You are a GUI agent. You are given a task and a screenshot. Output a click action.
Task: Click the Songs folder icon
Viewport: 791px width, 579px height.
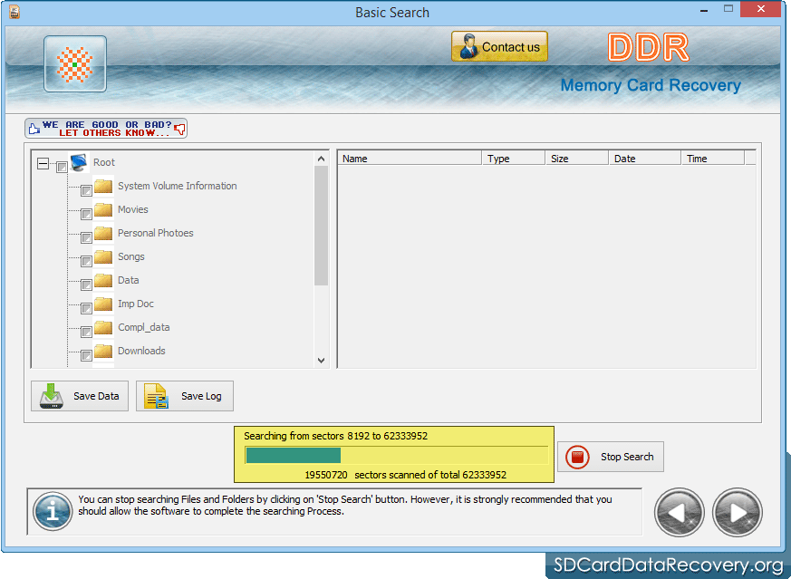(103, 256)
